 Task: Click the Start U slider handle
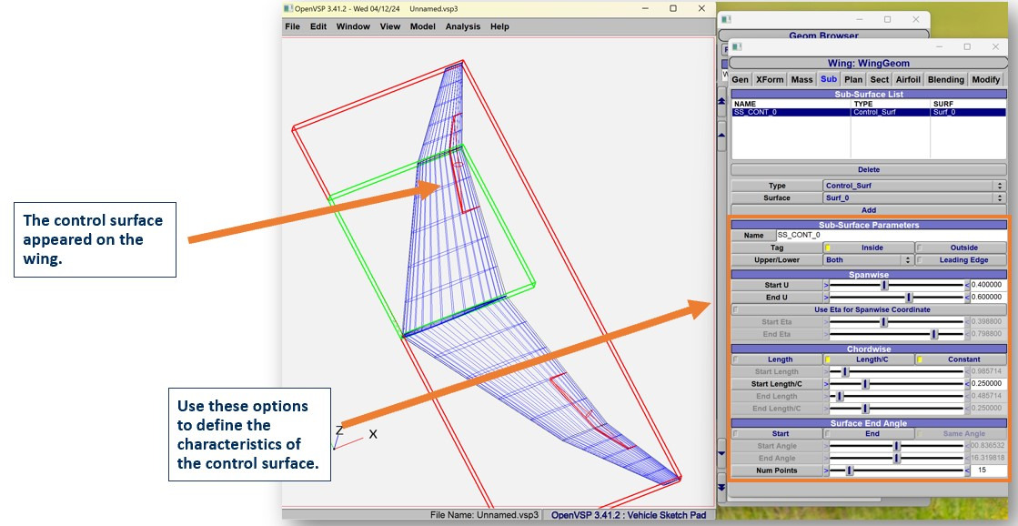point(884,285)
